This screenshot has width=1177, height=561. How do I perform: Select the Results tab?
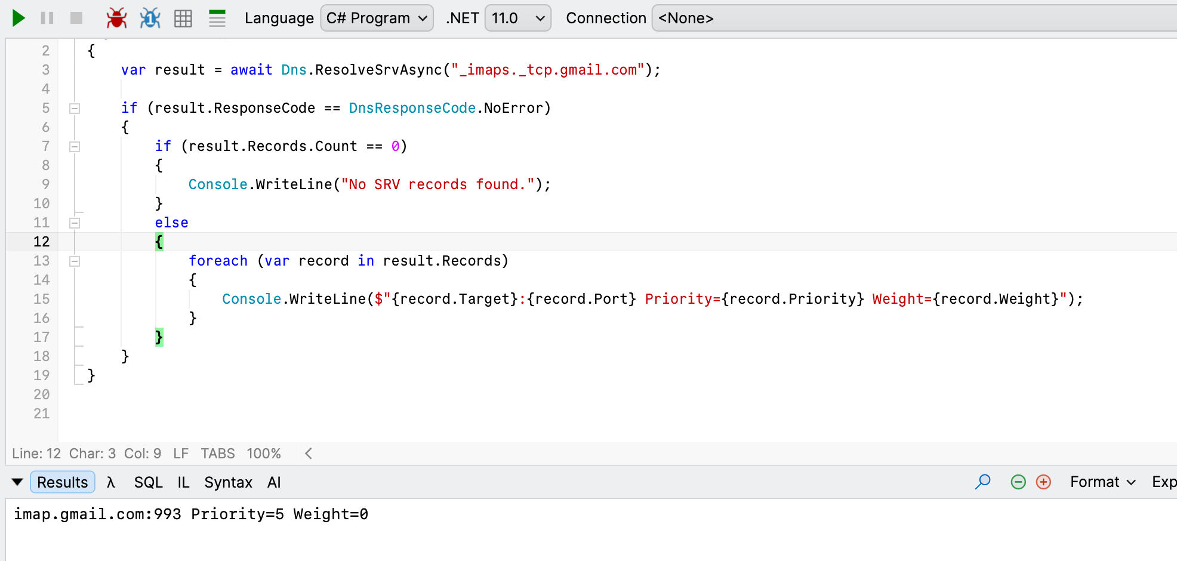(x=63, y=482)
